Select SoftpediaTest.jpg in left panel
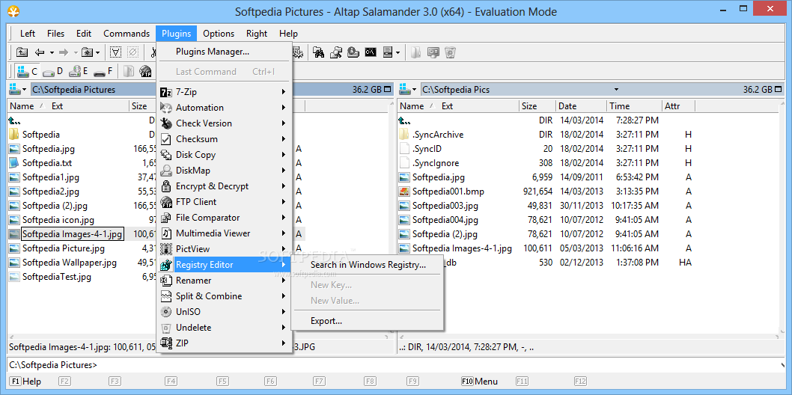The width and height of the screenshot is (792, 395). point(57,277)
